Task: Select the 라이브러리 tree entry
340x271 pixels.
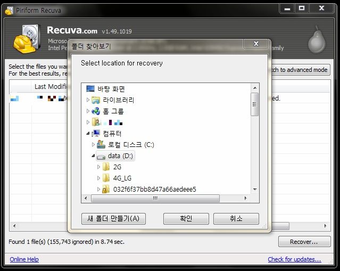Action: point(119,100)
